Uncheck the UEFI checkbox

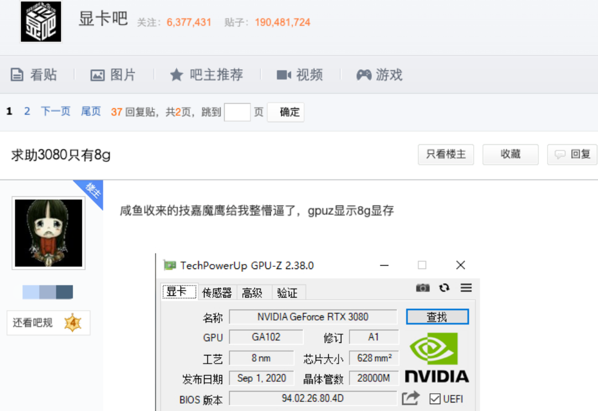436,398
